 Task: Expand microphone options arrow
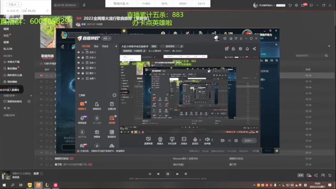(x=200, y=140)
